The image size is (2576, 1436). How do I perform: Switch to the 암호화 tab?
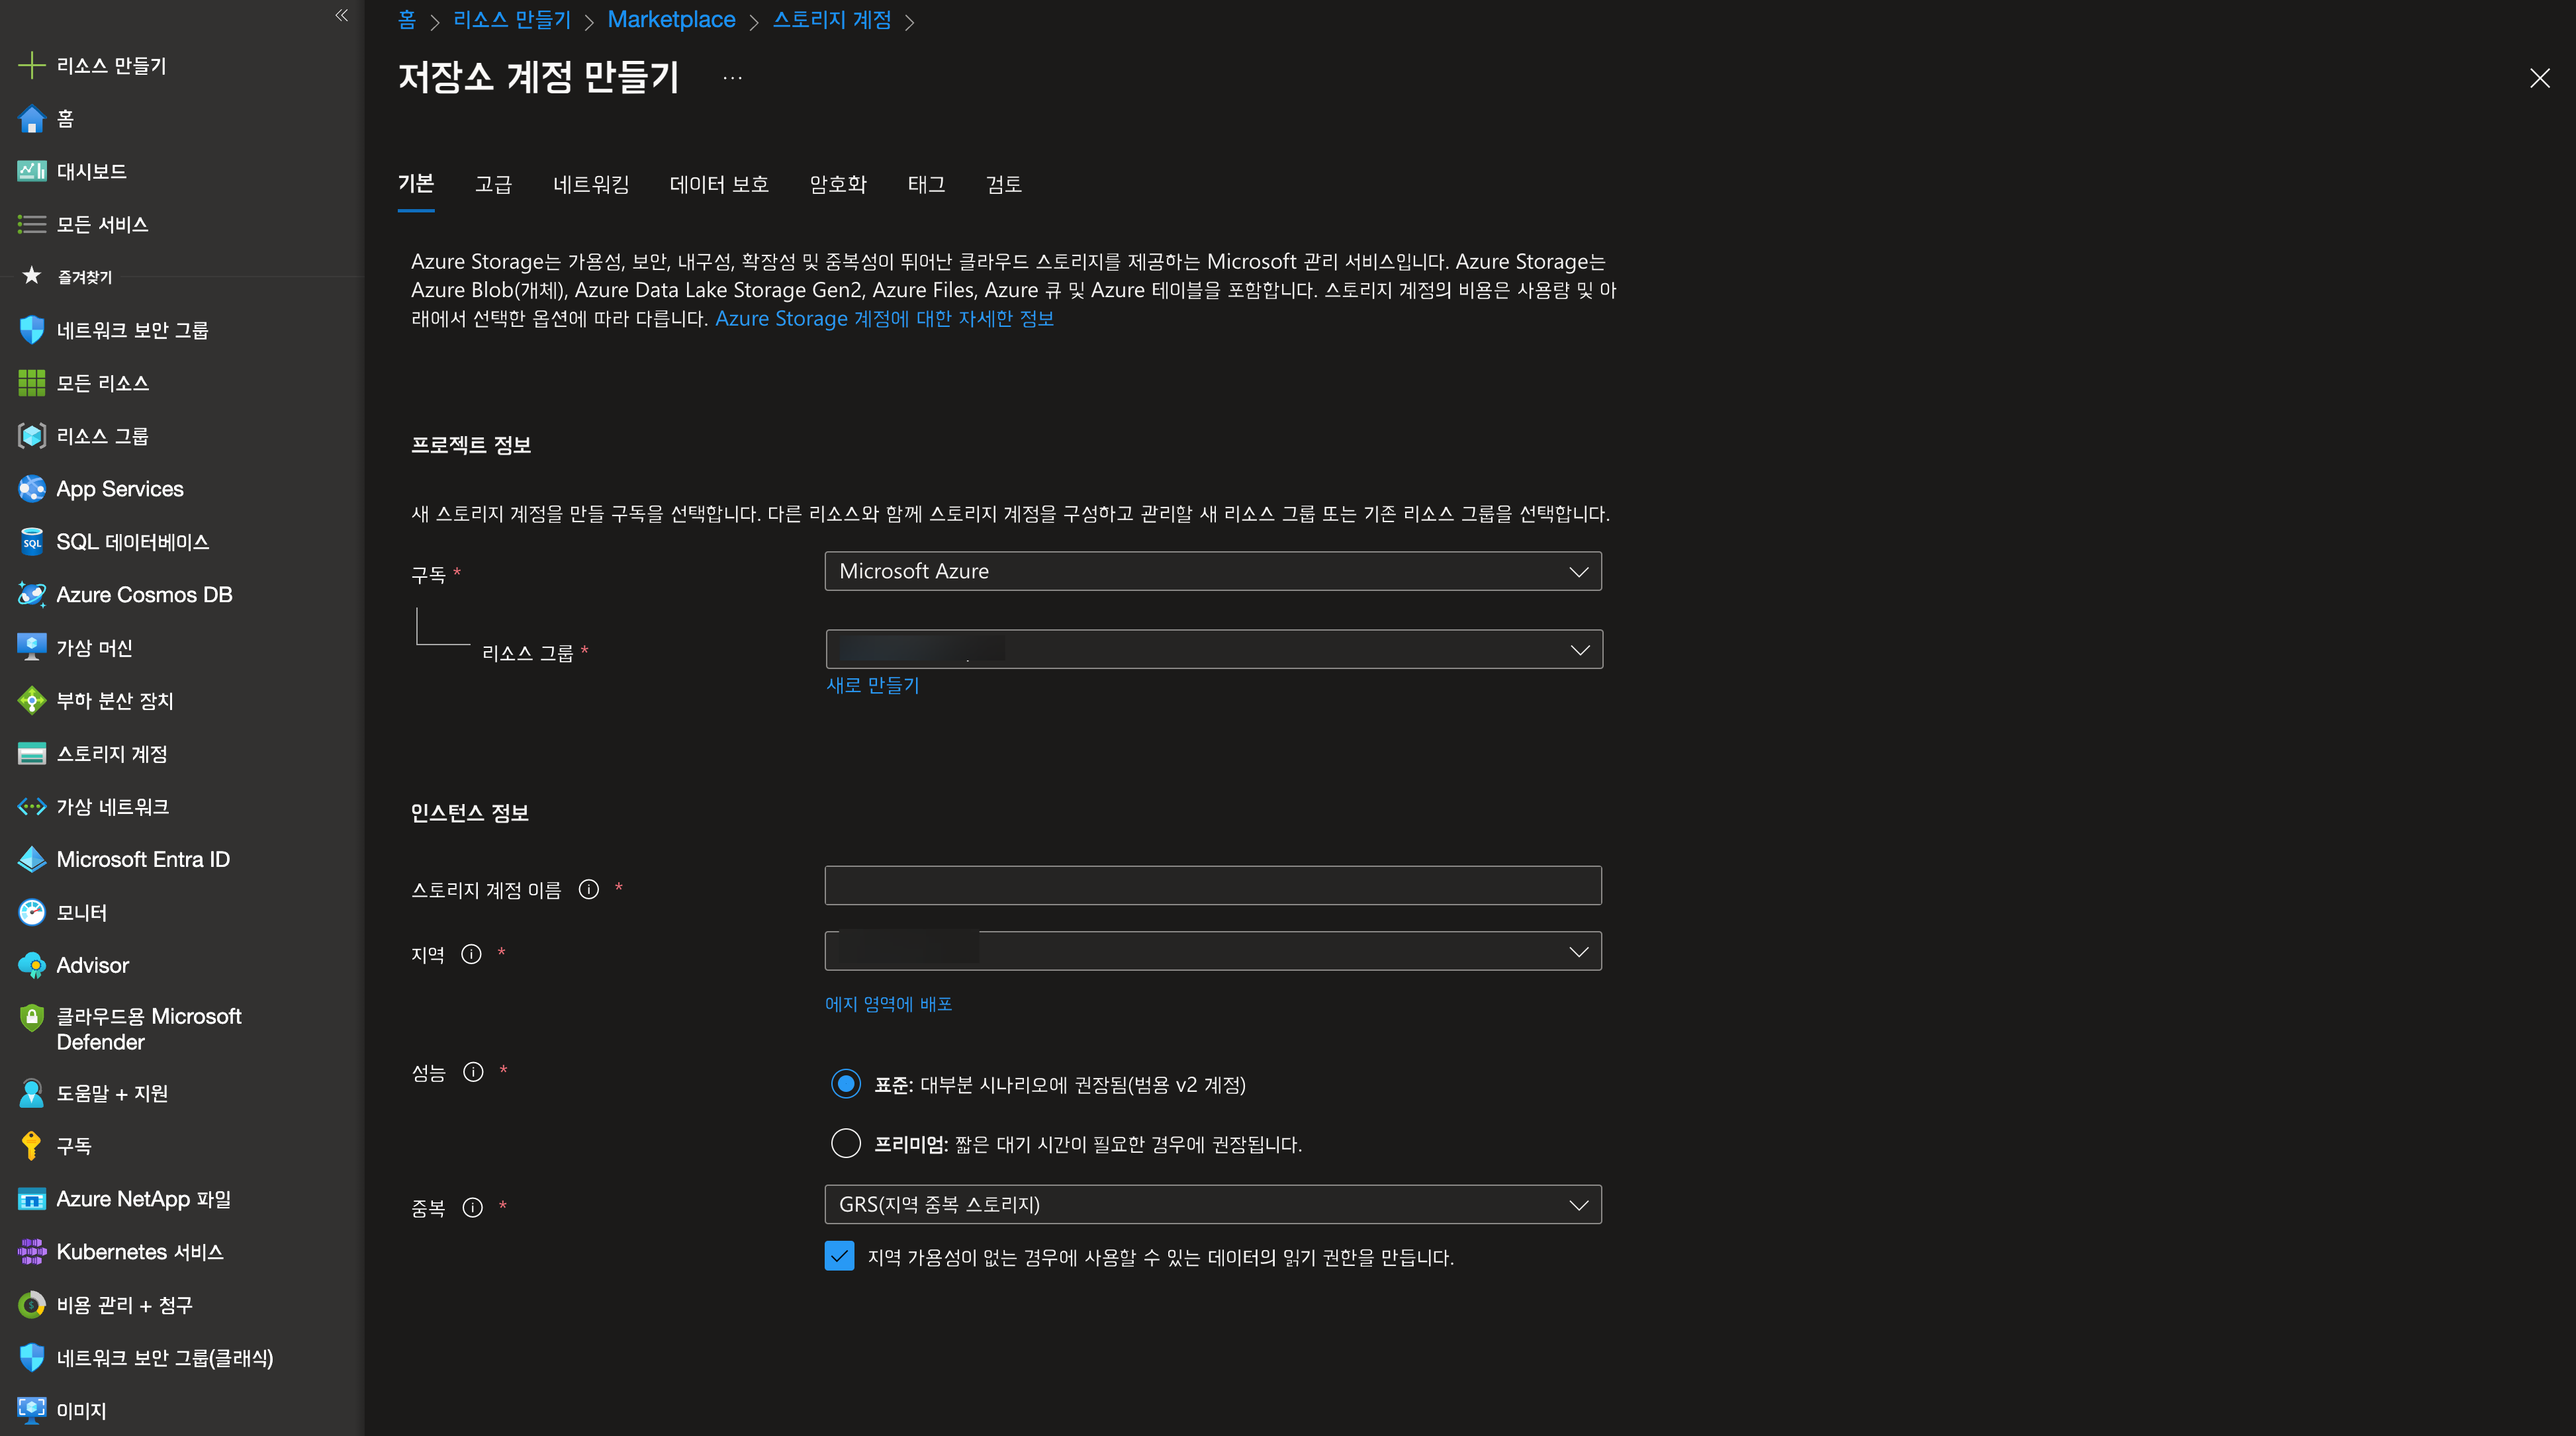(838, 184)
